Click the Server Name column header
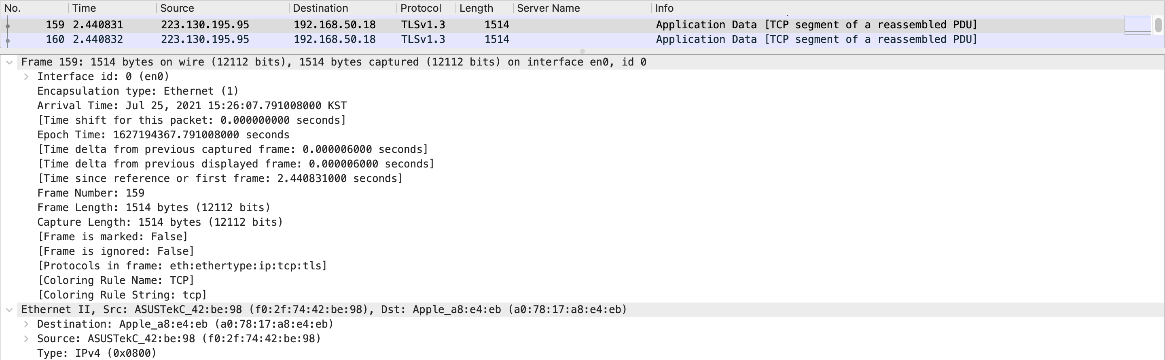1165x360 pixels. pos(582,8)
